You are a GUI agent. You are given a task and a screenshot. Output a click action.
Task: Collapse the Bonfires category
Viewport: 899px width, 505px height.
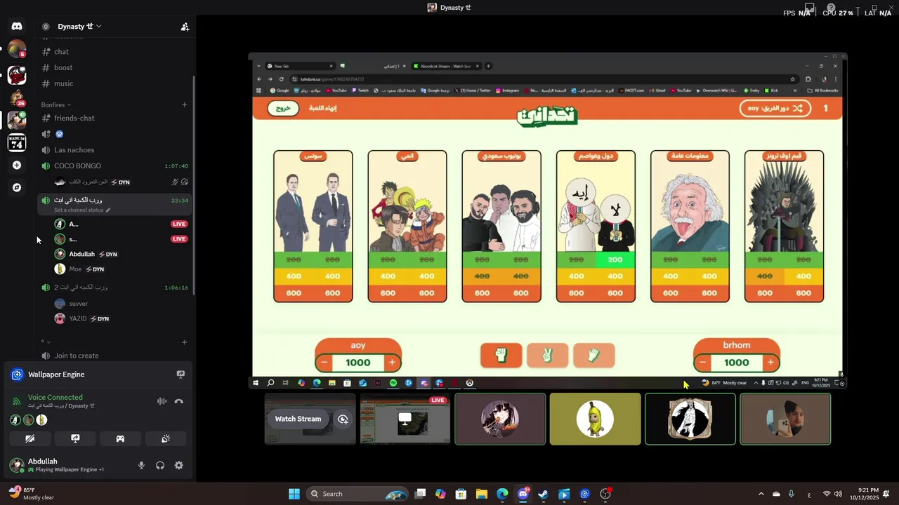point(56,105)
